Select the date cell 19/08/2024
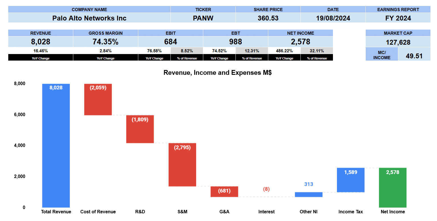The height and width of the screenshot is (221, 437). click(333, 18)
